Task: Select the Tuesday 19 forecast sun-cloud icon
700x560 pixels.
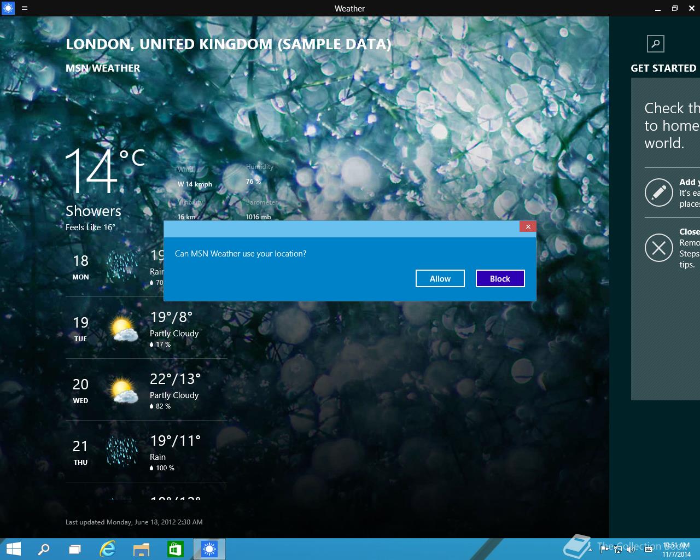Action: 123,329
